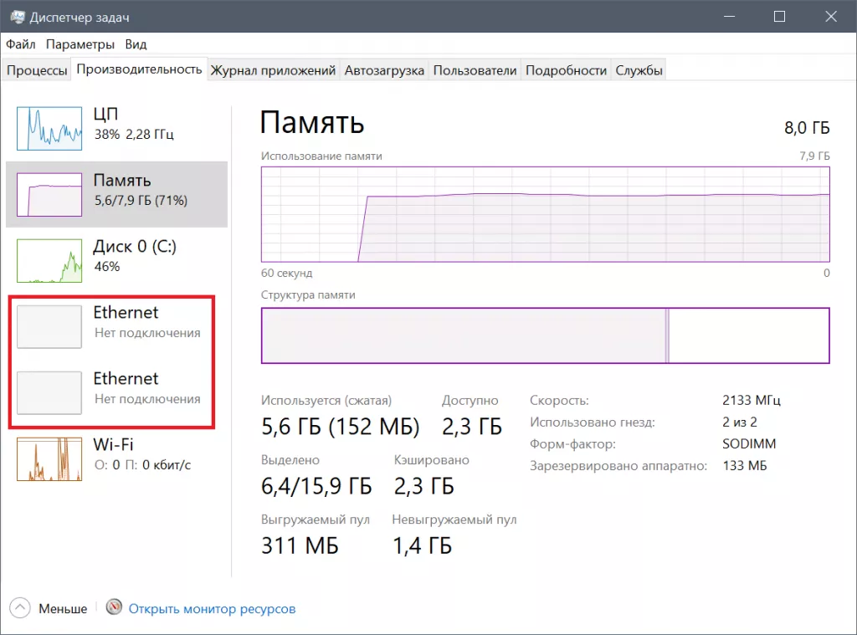Open the Вид menu
857x635 pixels.
click(x=135, y=44)
